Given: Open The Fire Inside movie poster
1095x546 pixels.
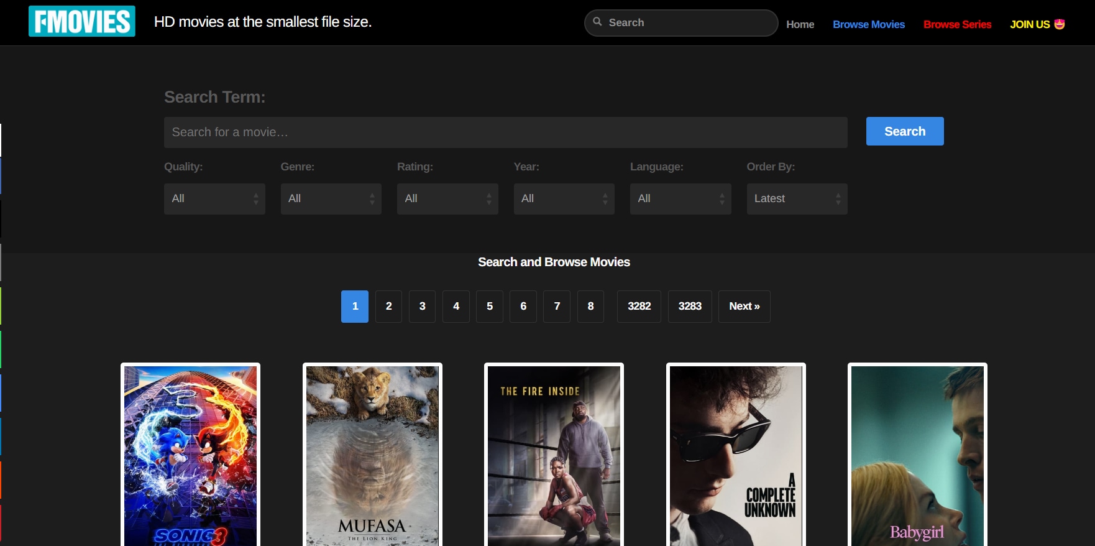Looking at the screenshot, I should pos(554,456).
